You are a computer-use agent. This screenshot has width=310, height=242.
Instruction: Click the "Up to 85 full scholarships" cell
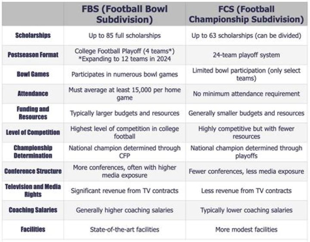coord(124,35)
